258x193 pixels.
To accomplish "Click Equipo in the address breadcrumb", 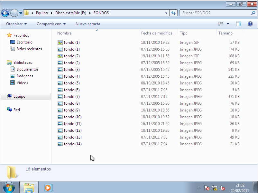I will 42,13.
